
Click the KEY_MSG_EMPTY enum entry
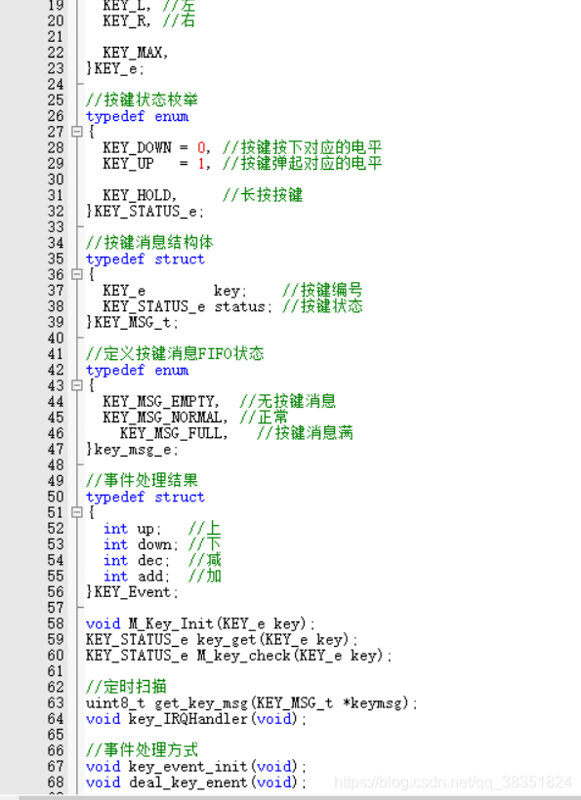161,402
